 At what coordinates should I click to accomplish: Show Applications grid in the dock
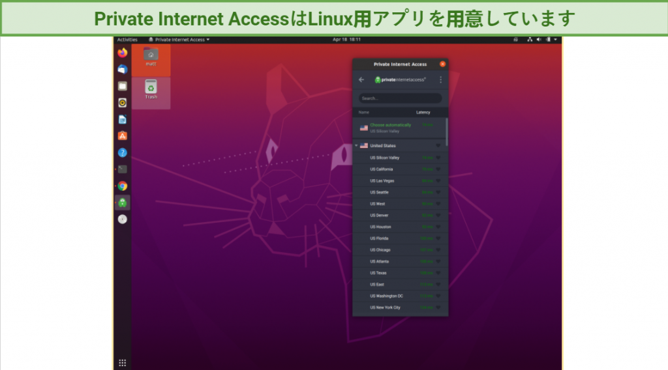click(122, 363)
